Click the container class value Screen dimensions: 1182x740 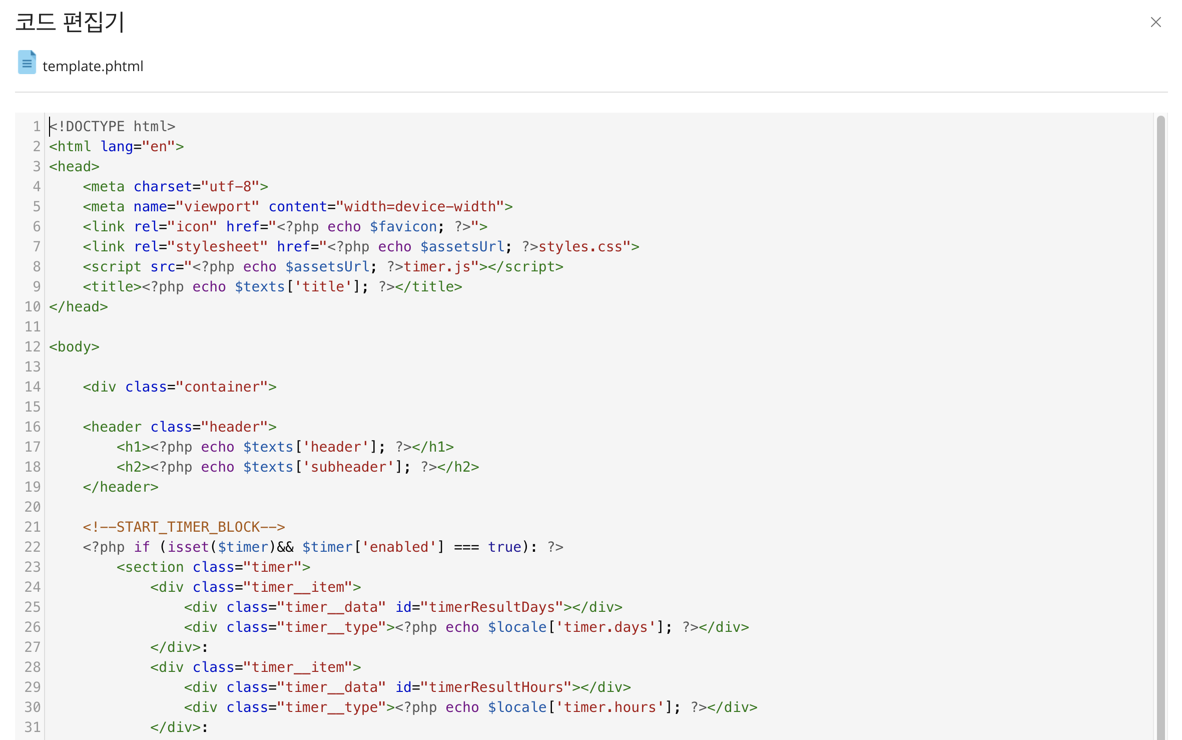pos(222,387)
